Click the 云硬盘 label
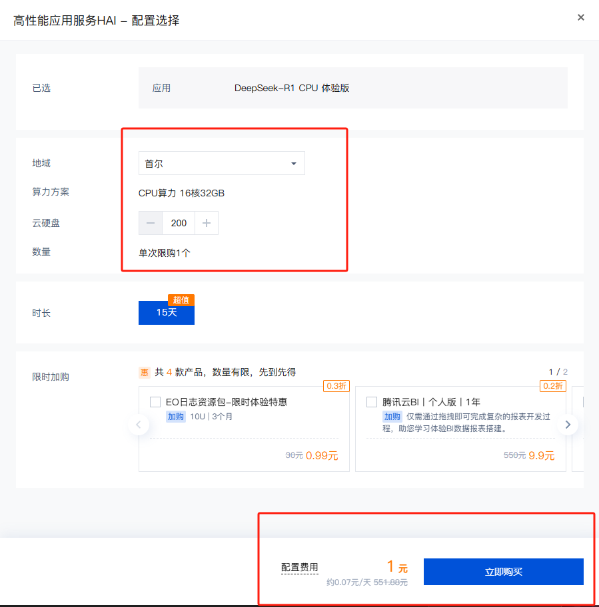 coord(46,223)
